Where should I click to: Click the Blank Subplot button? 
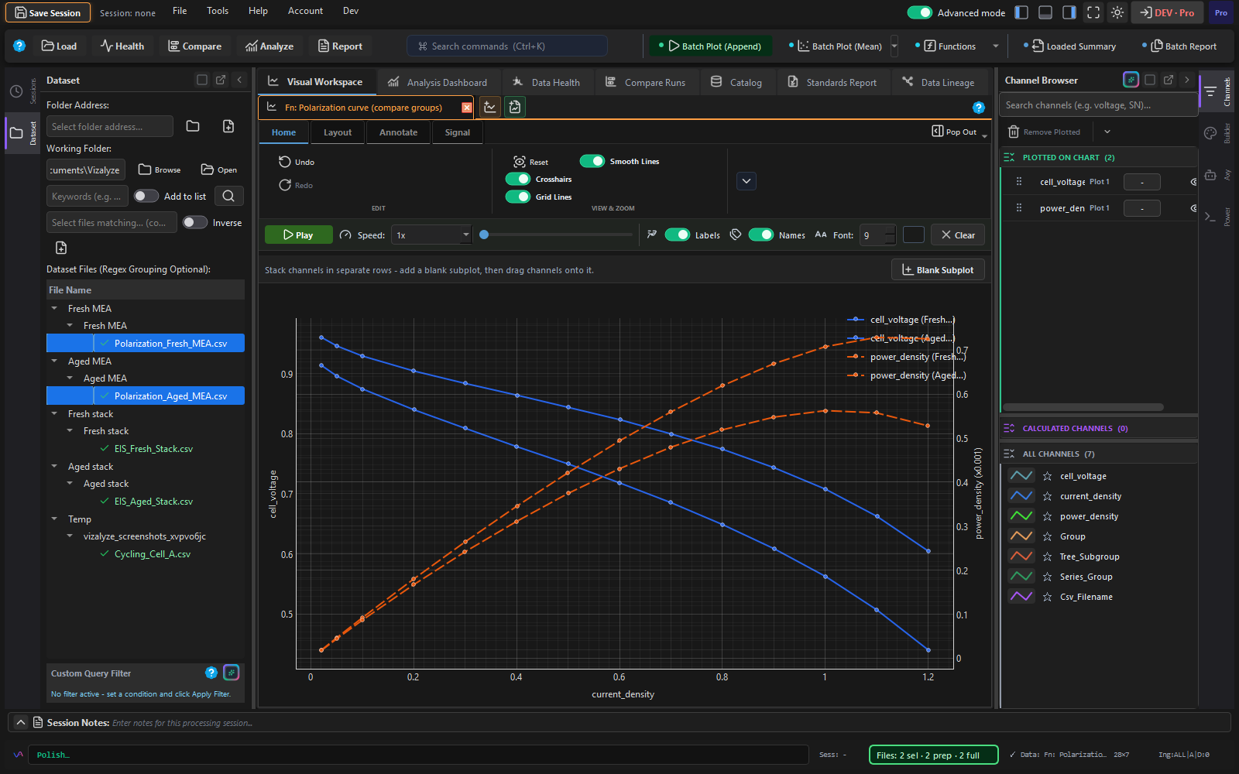point(938,269)
